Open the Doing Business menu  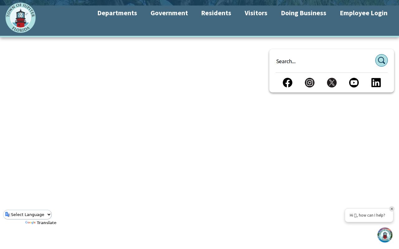pyautogui.click(x=304, y=13)
